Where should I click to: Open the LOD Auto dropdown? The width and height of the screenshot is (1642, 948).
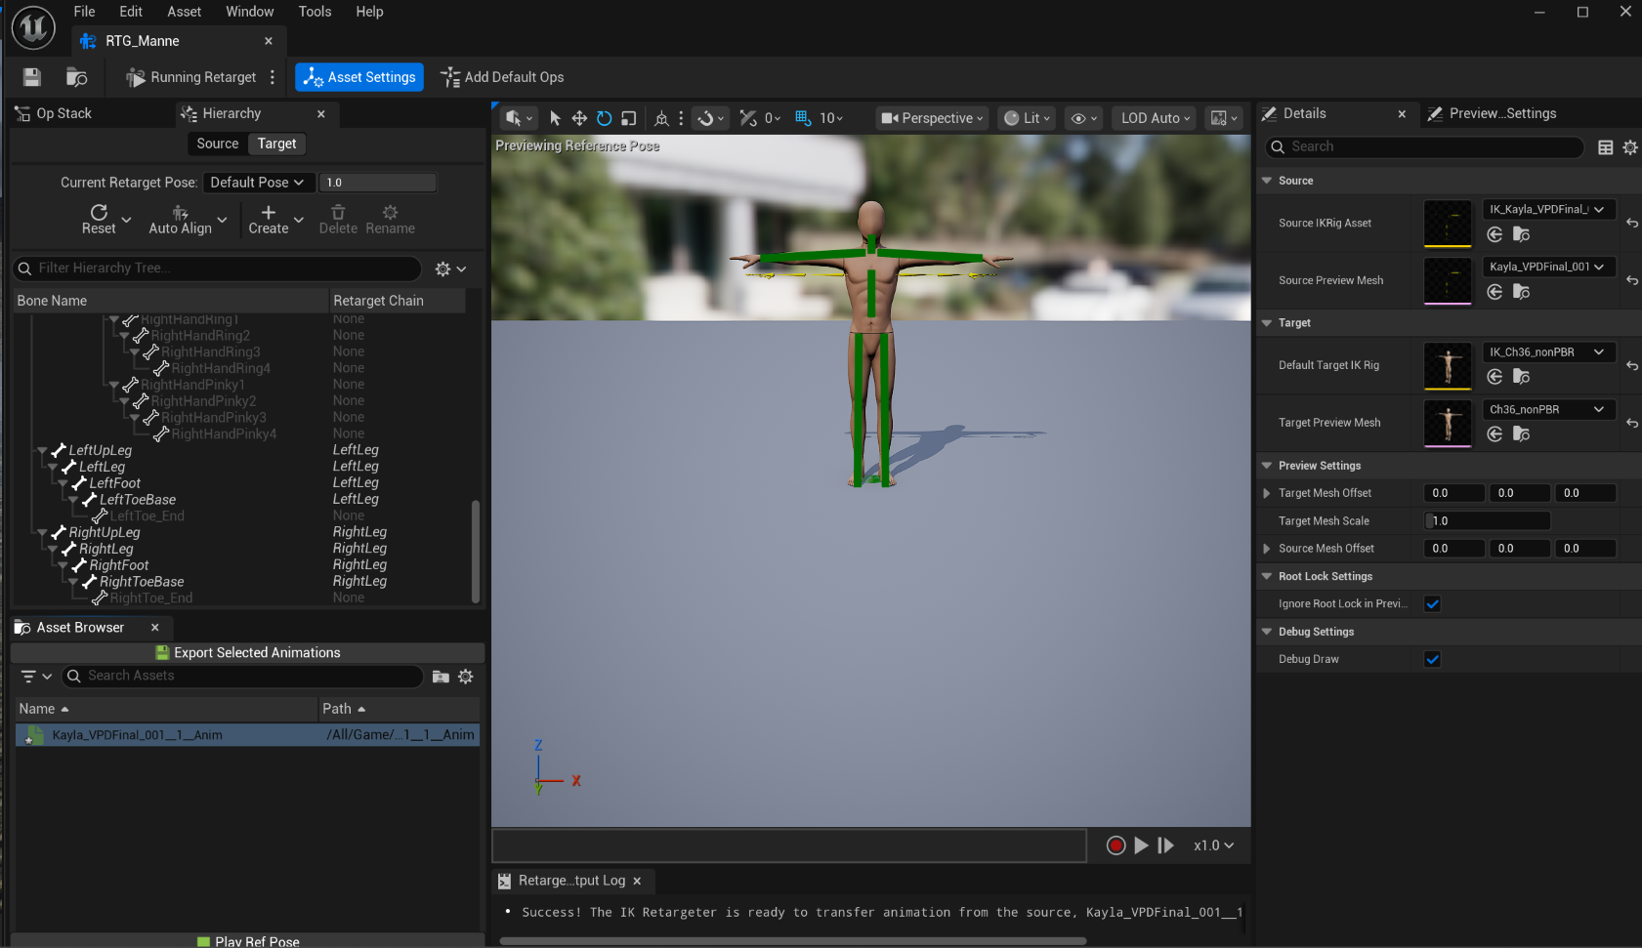[1153, 117]
